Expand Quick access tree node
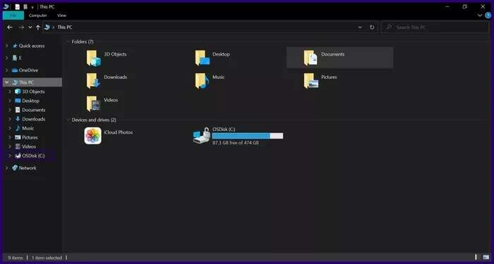The width and height of the screenshot is (494, 264). tap(7, 46)
